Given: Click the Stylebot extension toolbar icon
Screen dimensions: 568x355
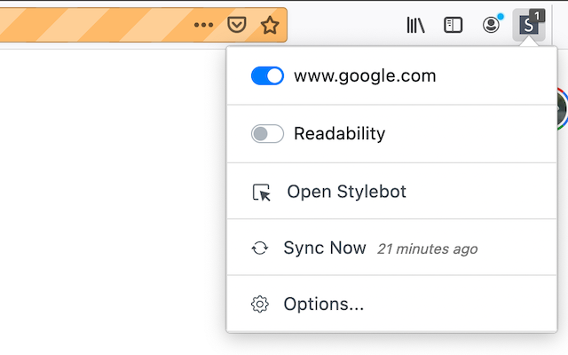Looking at the screenshot, I should [529, 26].
